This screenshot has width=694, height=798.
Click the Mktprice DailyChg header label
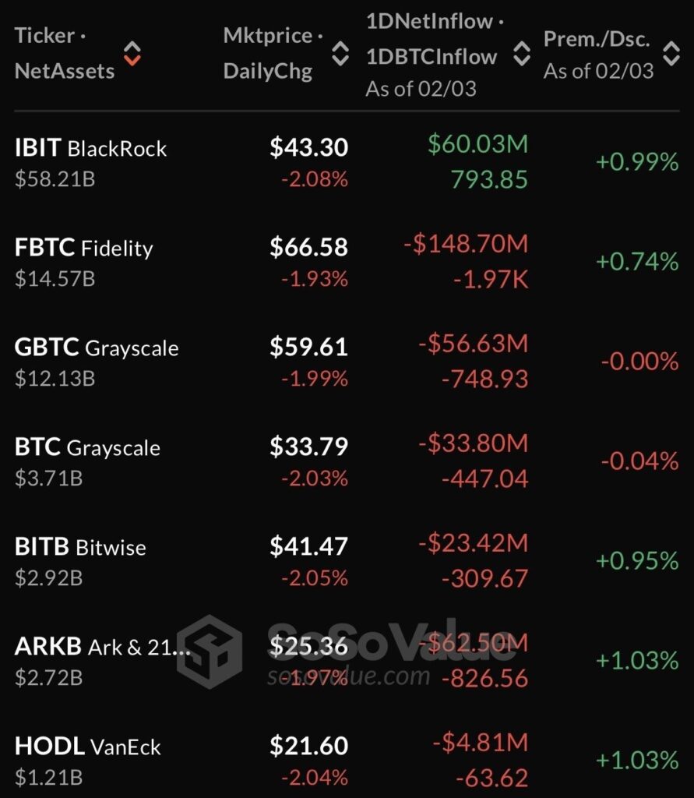268,53
